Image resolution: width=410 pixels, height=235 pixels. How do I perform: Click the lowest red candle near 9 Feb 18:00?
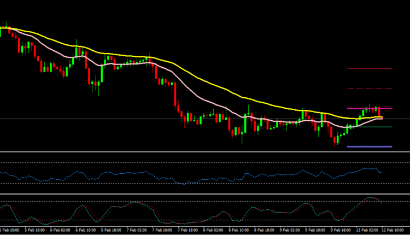coord(336,141)
